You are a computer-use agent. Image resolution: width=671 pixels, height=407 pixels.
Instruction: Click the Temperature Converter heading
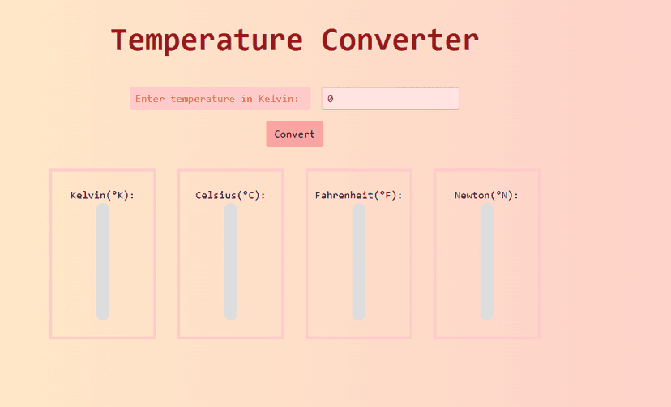click(294, 40)
